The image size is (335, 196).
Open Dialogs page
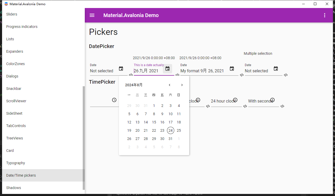point(42,76)
